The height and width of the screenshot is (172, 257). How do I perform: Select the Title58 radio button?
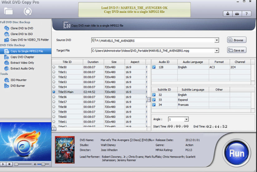[54, 107]
